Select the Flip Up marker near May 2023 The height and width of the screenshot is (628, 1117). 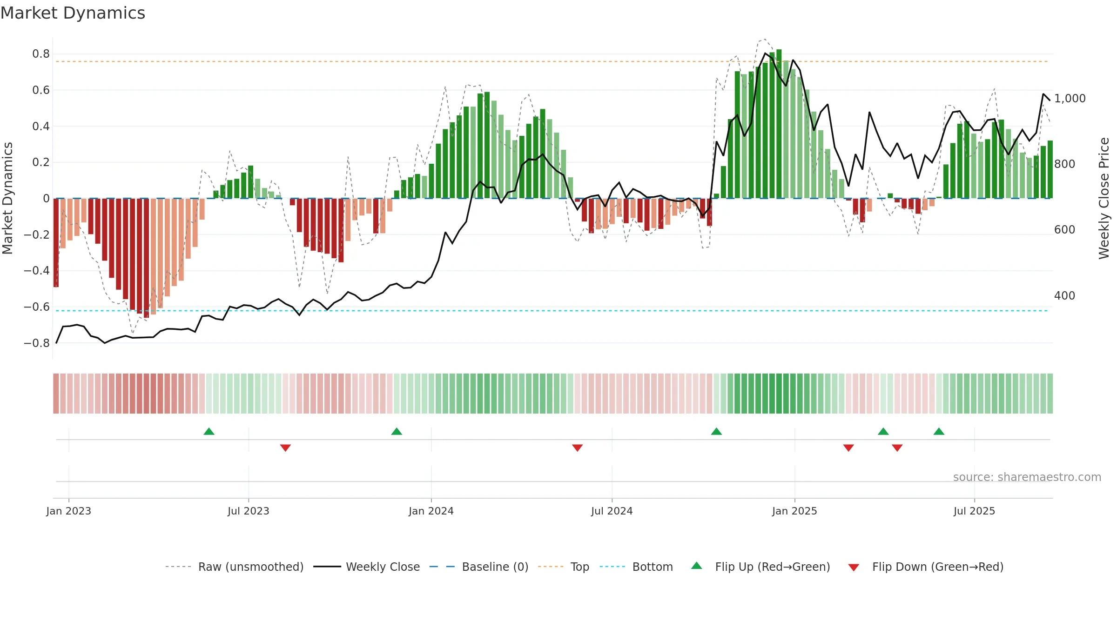(209, 431)
